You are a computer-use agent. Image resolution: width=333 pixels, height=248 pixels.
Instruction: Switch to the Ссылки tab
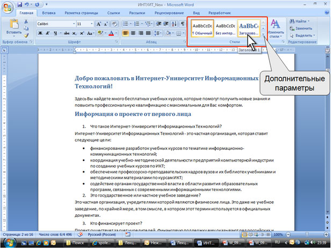[x=114, y=13]
